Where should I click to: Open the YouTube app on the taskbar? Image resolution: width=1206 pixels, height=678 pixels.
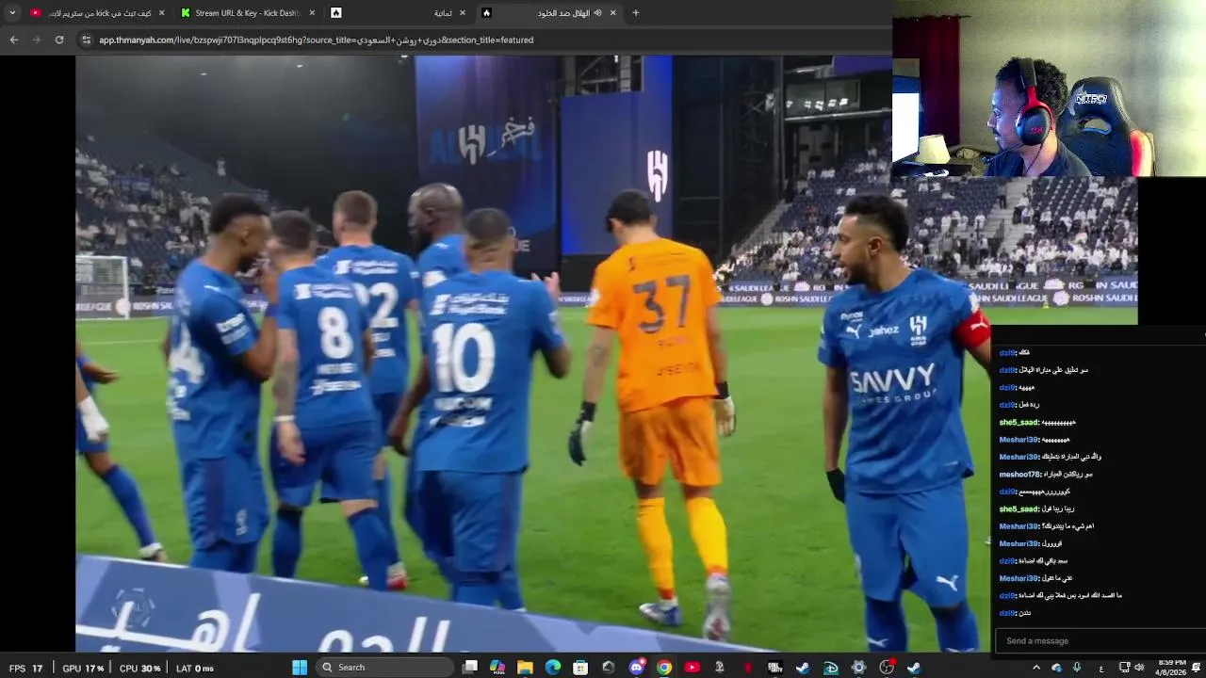tap(693, 668)
